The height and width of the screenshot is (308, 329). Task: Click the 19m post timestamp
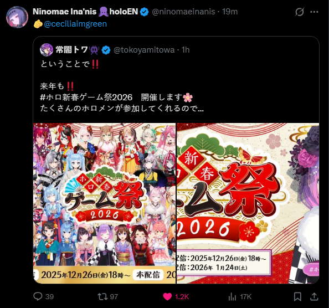point(230,12)
